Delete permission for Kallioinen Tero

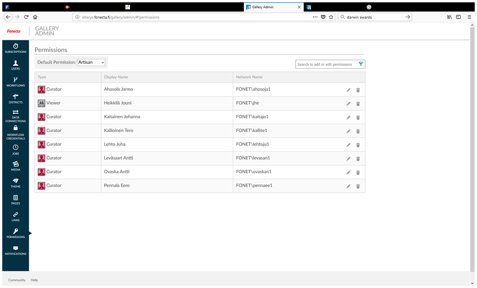coord(358,132)
